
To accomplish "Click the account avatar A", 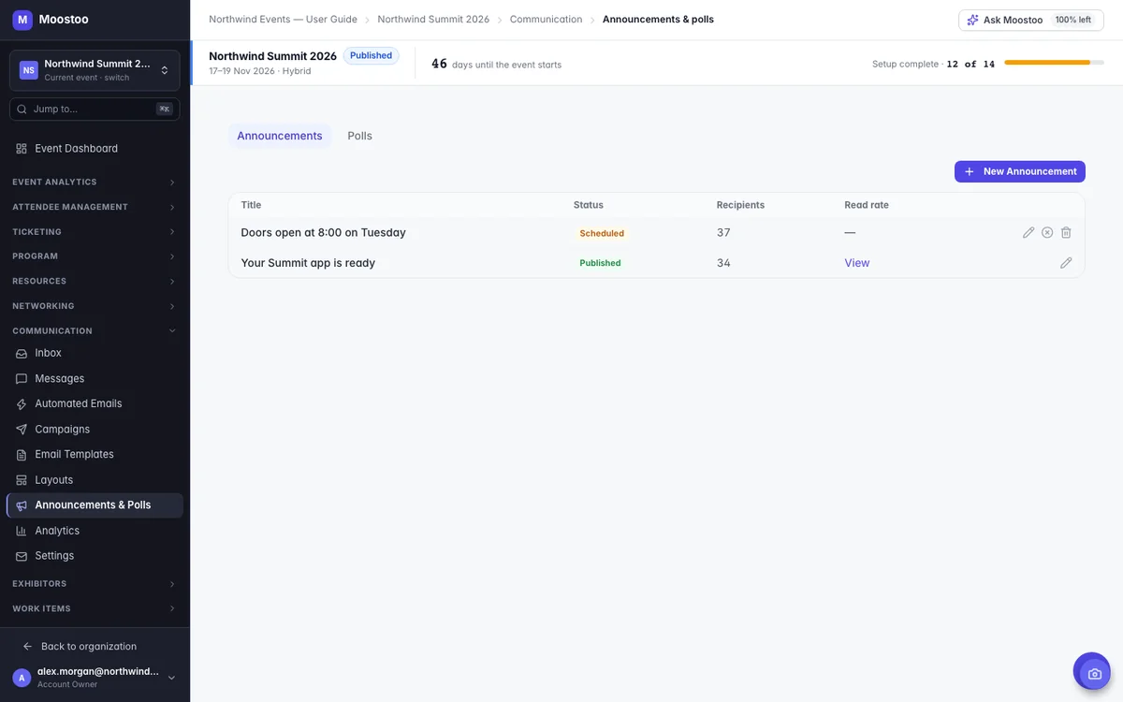I will [22, 678].
